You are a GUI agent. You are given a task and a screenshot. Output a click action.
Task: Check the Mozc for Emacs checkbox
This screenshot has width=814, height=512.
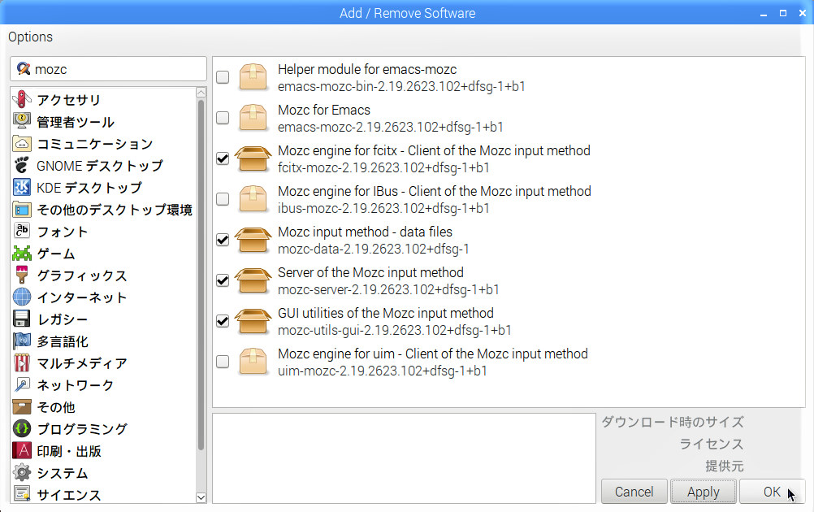pos(223,118)
